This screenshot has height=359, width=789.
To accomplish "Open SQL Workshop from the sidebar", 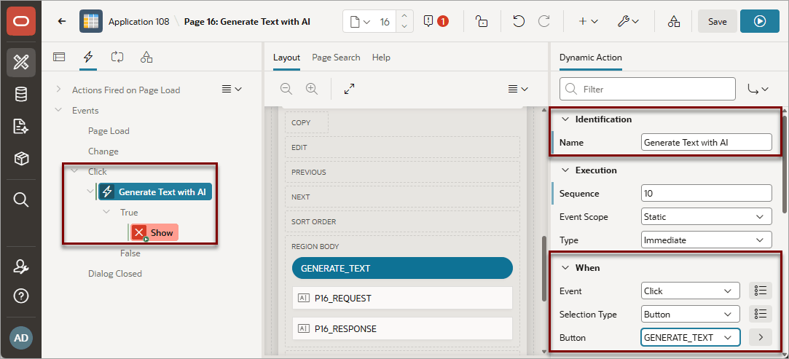I will pyautogui.click(x=20, y=95).
